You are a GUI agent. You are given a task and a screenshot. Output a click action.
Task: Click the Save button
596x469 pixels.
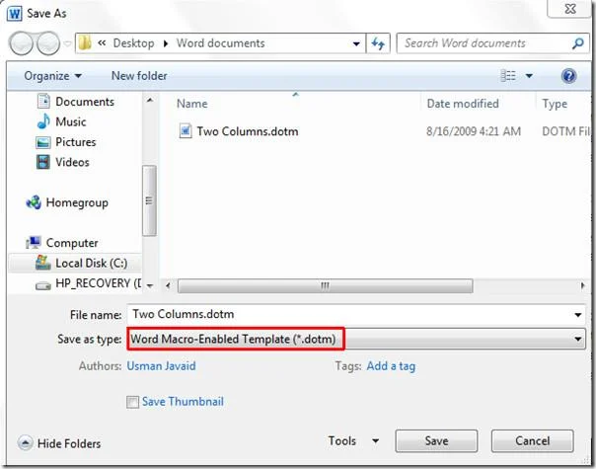pyautogui.click(x=436, y=440)
